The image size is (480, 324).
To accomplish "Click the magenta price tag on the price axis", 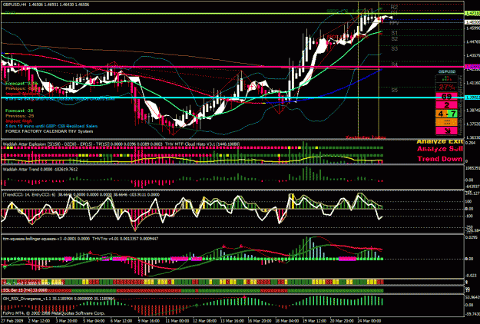I will 472,66.
